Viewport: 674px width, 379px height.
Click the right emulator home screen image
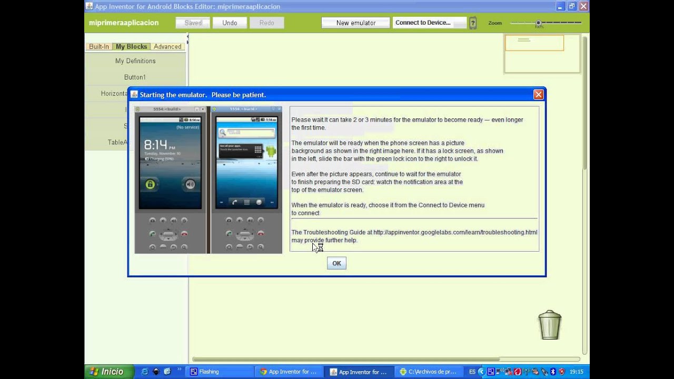coord(246,179)
